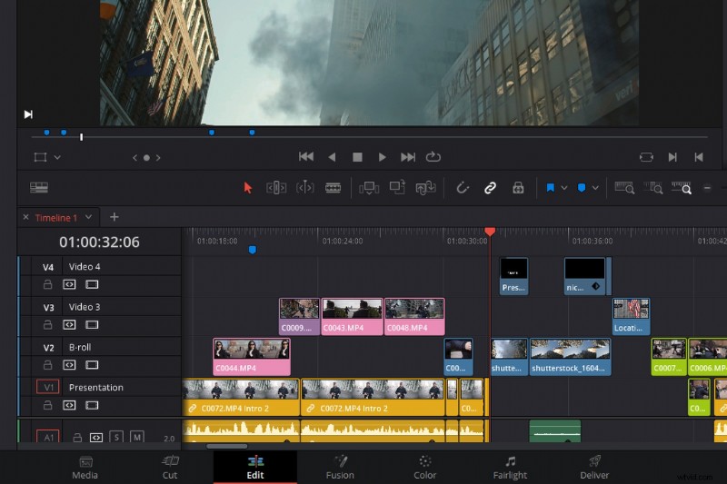Mute audio track A1
727x484 pixels.
pyautogui.click(x=137, y=437)
